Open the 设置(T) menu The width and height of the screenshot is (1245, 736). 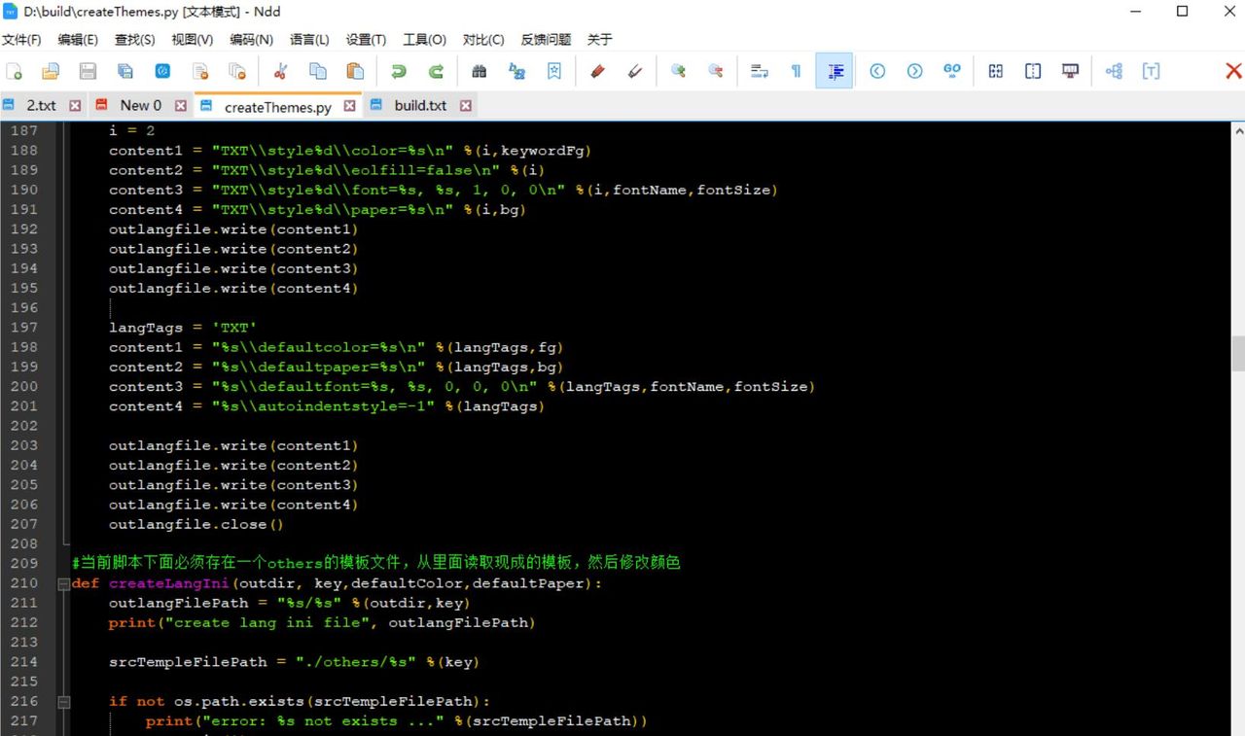[x=366, y=40]
